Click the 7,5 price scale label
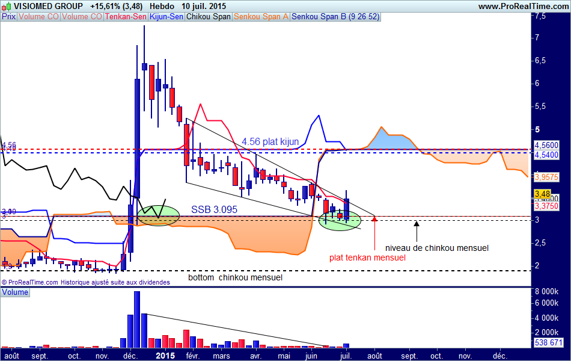The width and height of the screenshot is (571, 361). click(x=541, y=16)
